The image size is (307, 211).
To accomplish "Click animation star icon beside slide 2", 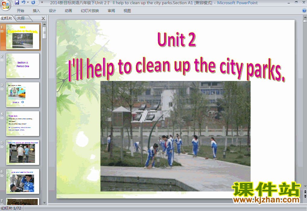I will click(2, 60).
